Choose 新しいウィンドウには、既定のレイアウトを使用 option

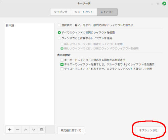click(x=62, y=44)
